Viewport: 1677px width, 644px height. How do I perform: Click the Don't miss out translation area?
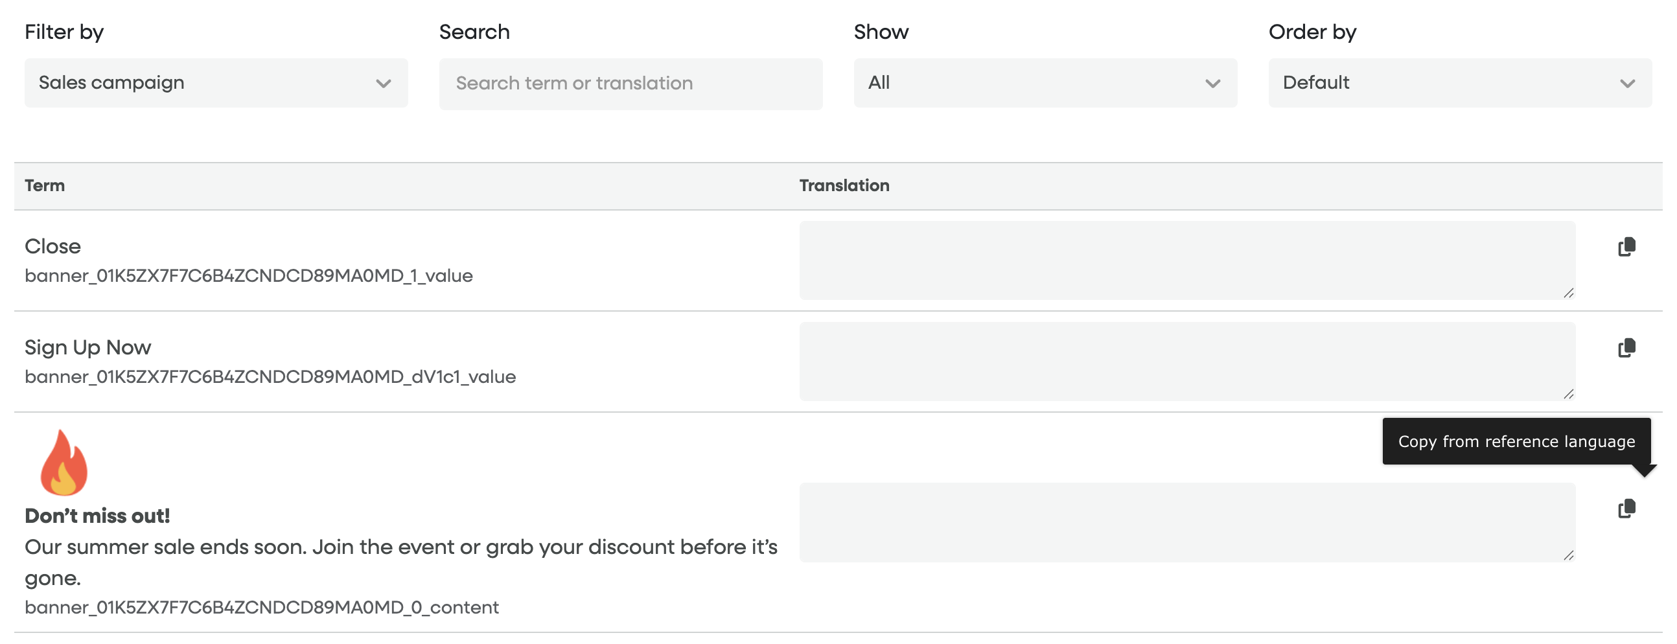click(x=1186, y=522)
